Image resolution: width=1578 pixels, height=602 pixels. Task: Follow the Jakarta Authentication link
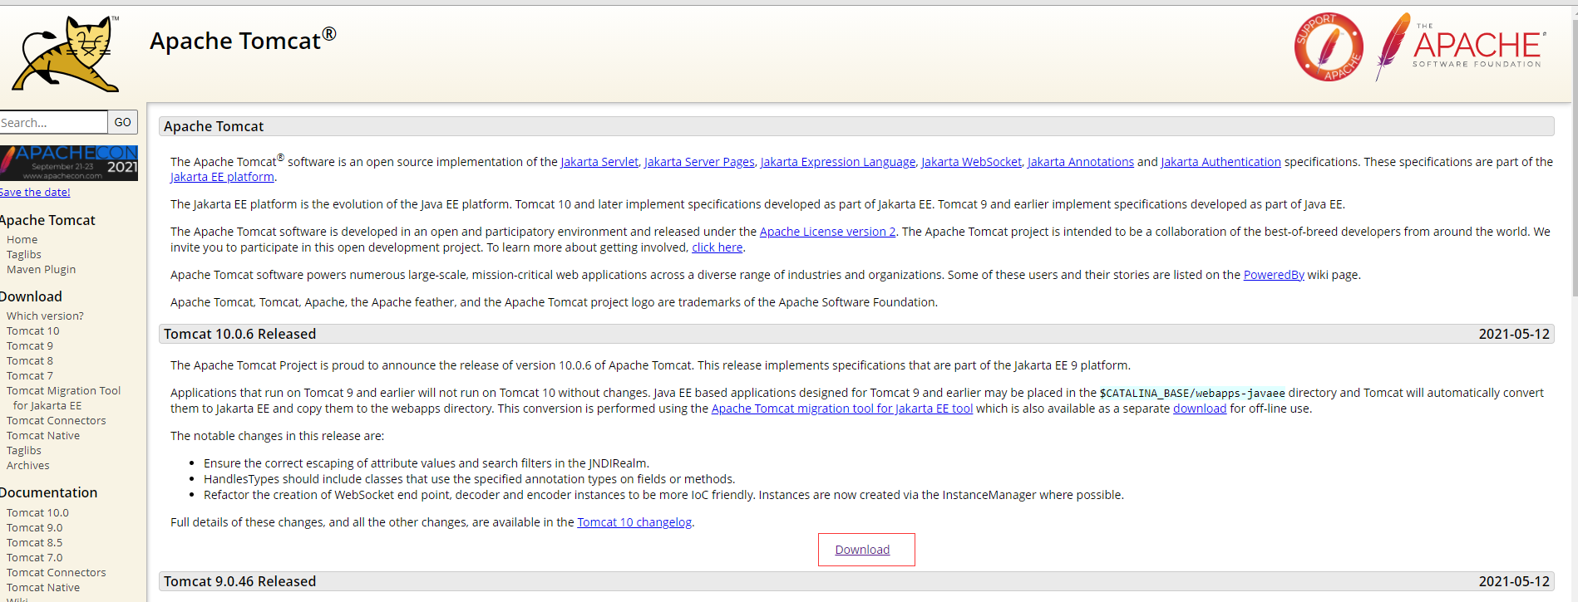click(x=1220, y=162)
